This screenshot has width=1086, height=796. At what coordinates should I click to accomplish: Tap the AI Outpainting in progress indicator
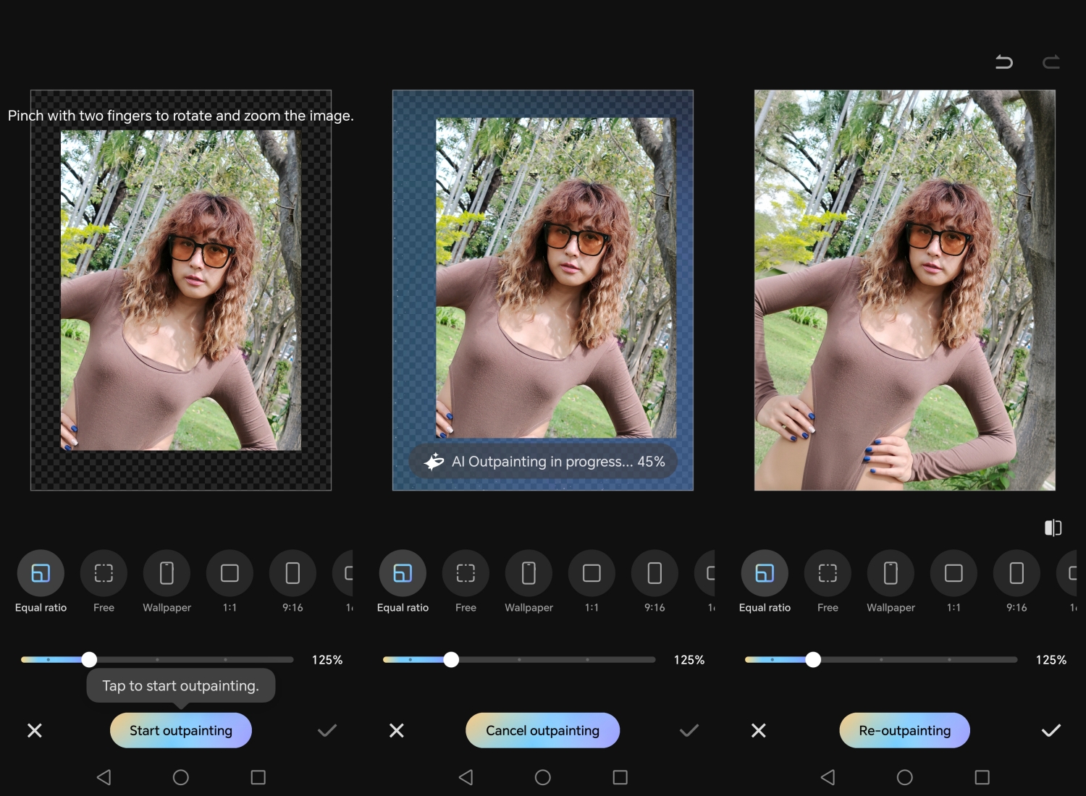(543, 462)
